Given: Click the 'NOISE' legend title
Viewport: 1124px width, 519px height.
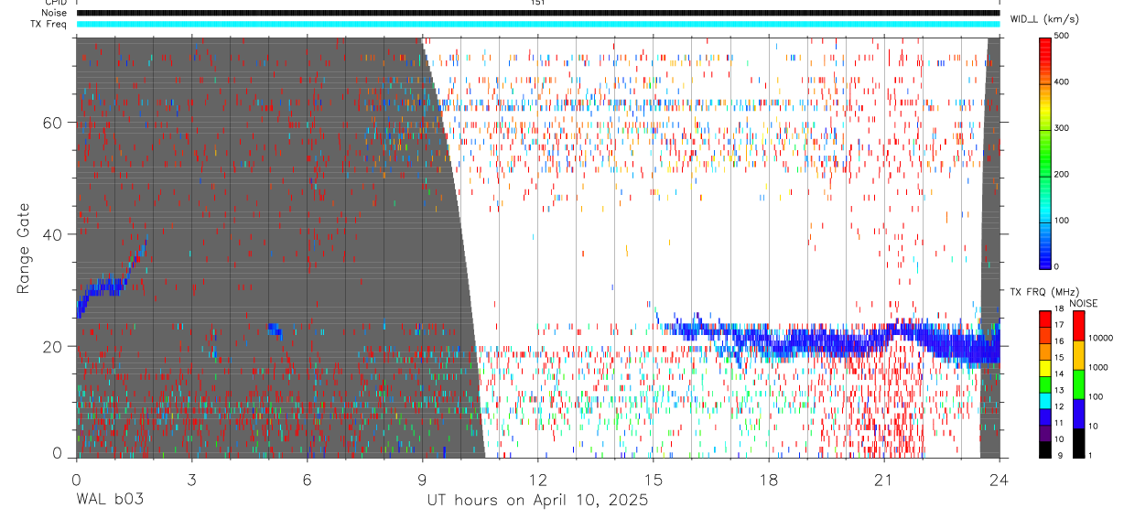Looking at the screenshot, I should point(1085,304).
